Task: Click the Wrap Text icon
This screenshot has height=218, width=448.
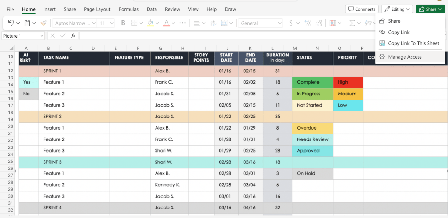Action: (x=213, y=23)
